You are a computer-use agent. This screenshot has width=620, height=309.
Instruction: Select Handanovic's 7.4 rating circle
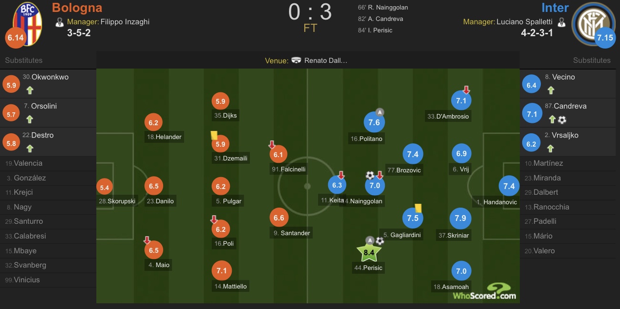[509, 186]
